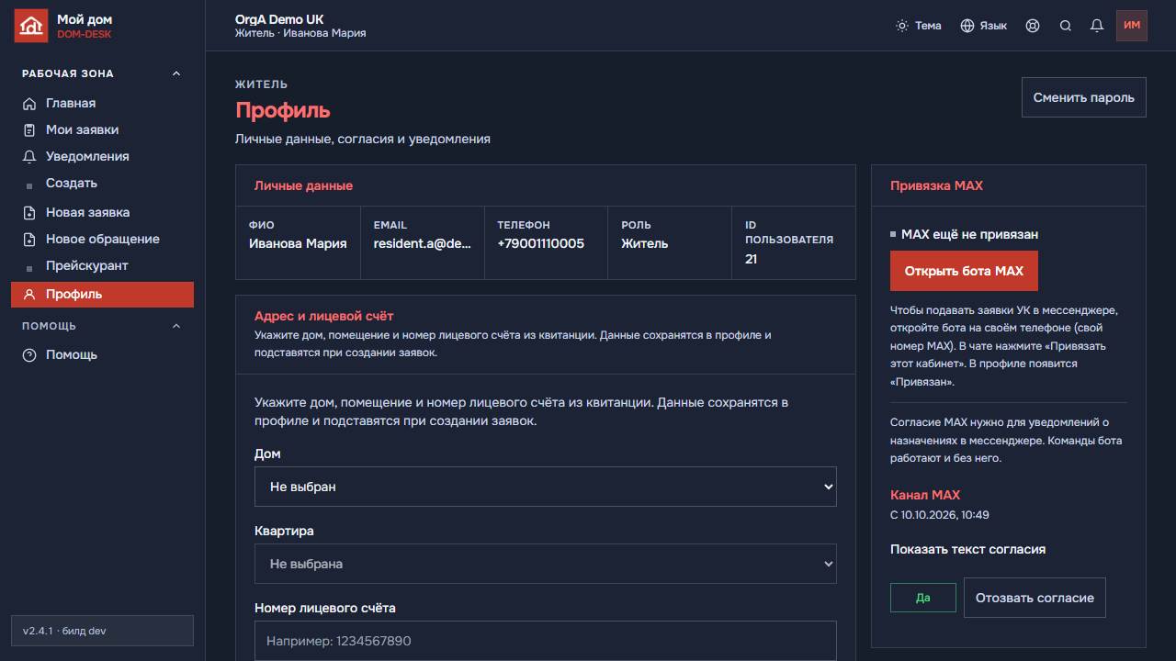
Task: Click the Помощь question-mark circle icon
Action: (29, 355)
